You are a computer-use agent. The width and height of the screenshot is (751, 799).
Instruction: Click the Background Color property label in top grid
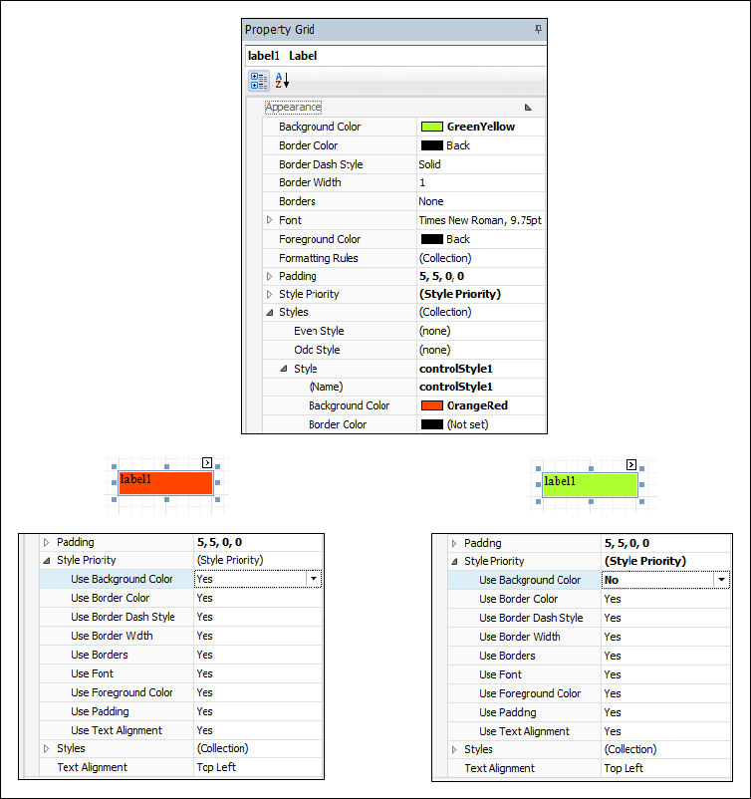click(x=320, y=127)
